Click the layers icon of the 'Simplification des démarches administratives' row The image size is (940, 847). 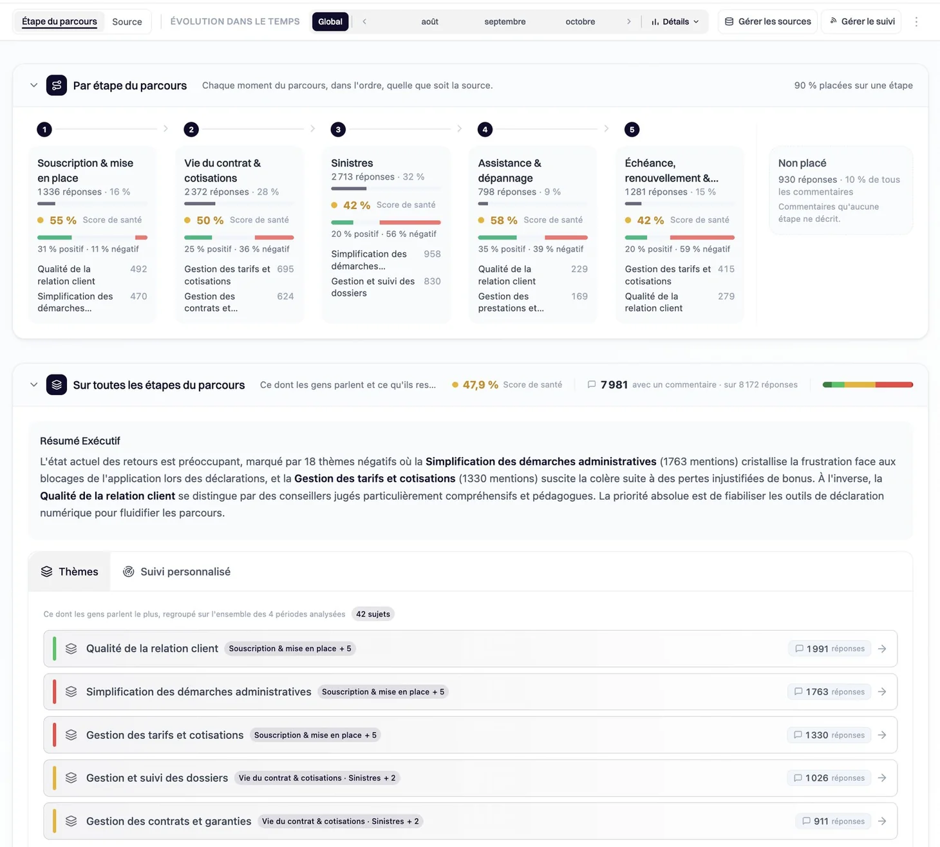tap(71, 692)
